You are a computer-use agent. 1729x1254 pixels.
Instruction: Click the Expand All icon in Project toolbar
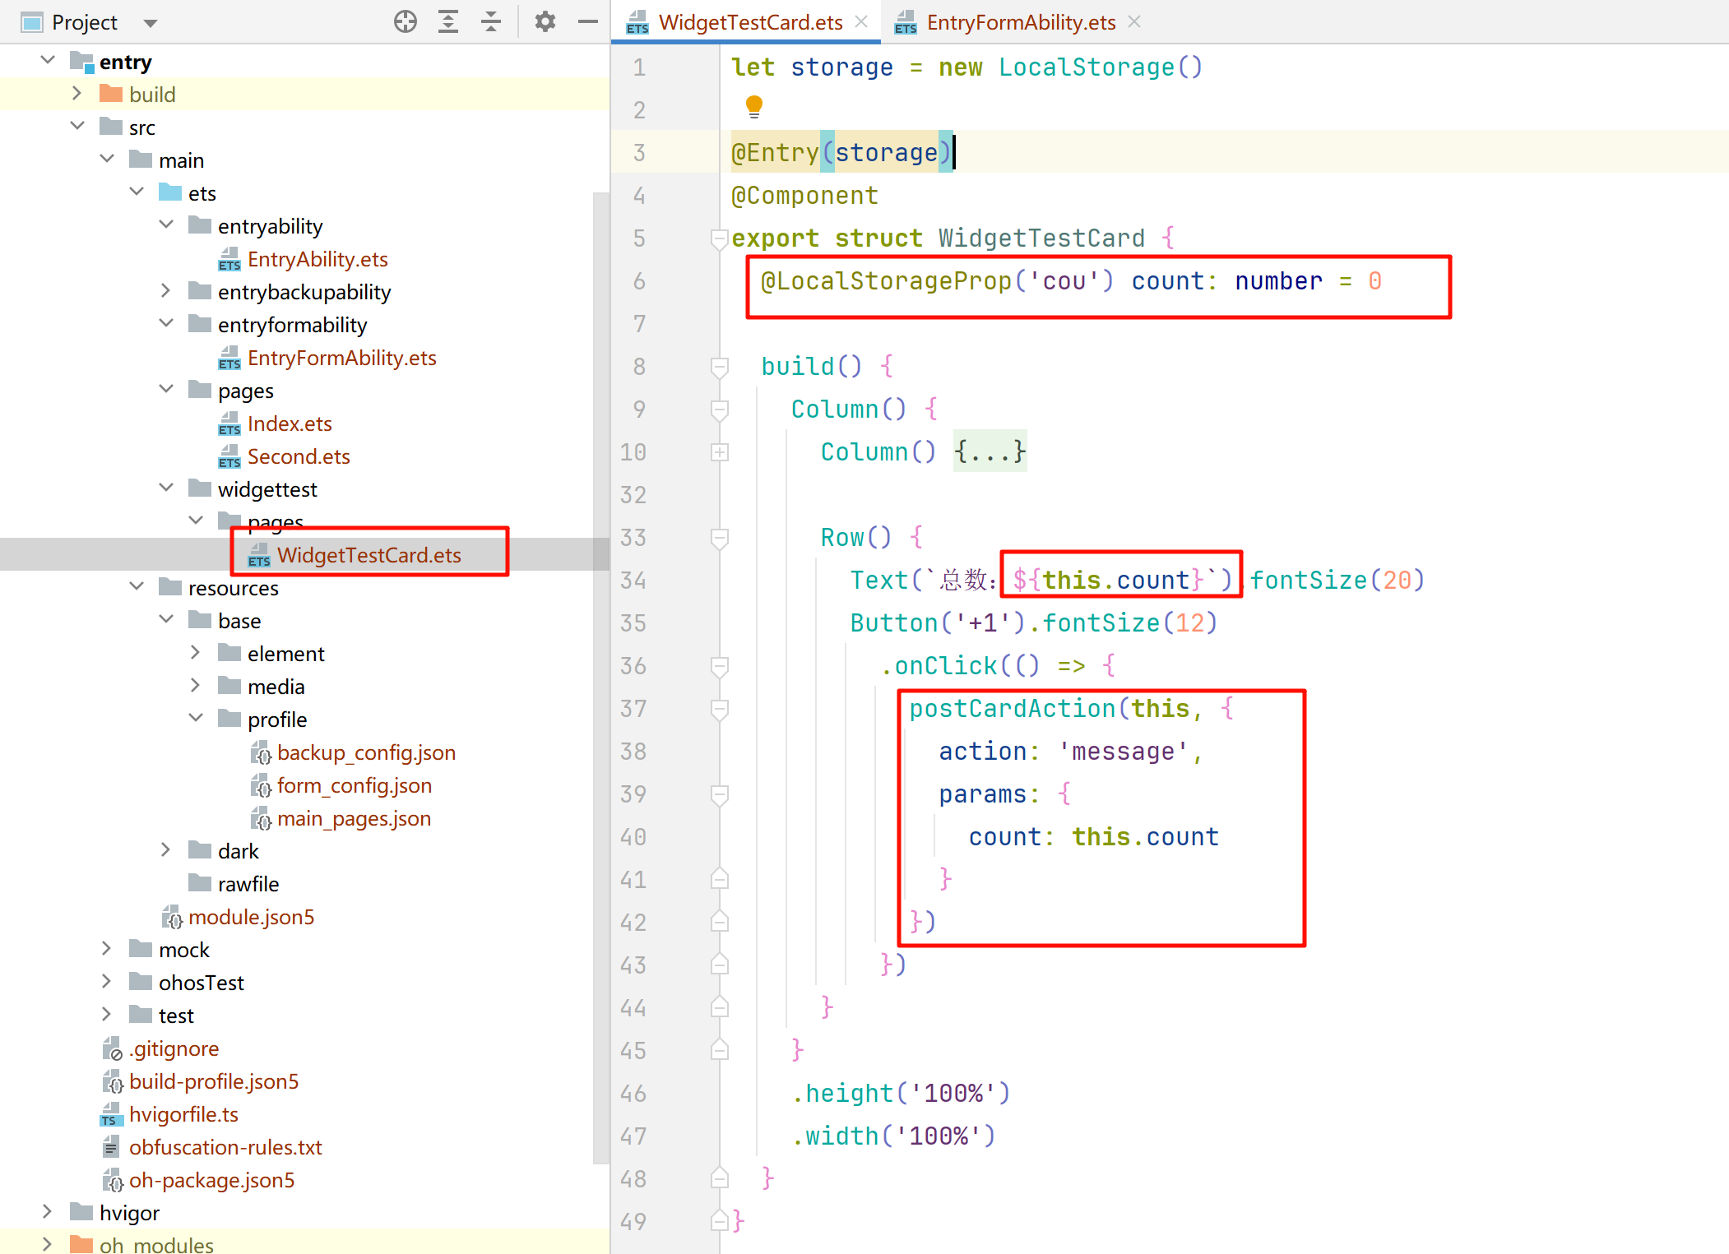coord(448,21)
